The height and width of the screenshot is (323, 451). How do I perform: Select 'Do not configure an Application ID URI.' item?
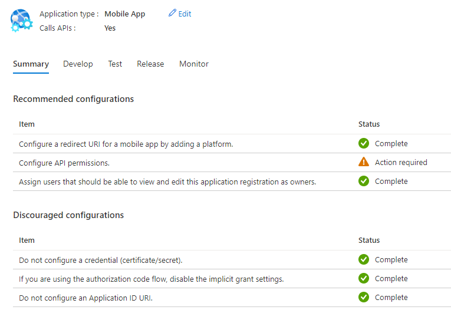click(85, 298)
